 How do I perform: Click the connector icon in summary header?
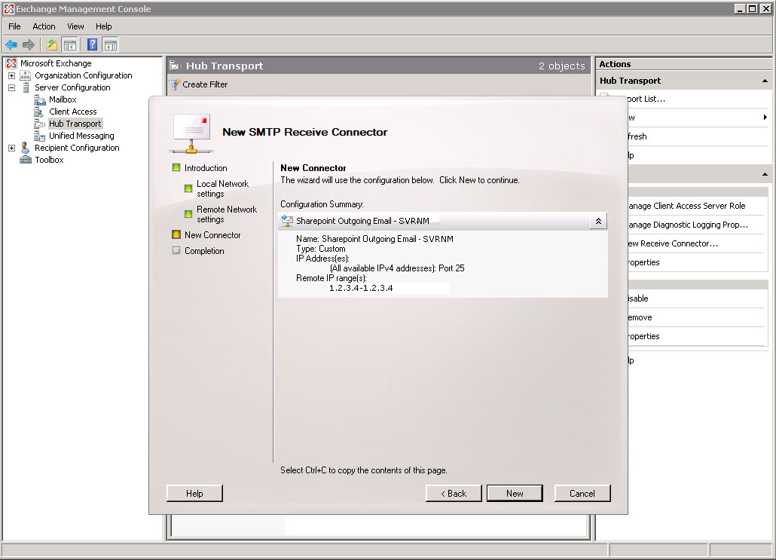click(x=287, y=221)
